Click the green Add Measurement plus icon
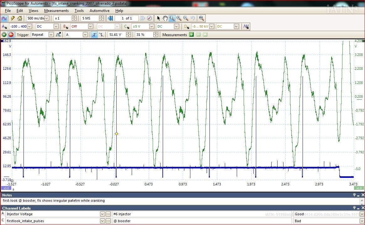365x225 pixels. point(191,35)
